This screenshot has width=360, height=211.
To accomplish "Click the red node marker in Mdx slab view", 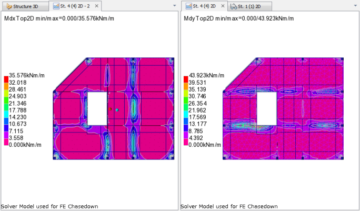I will coord(110,109).
